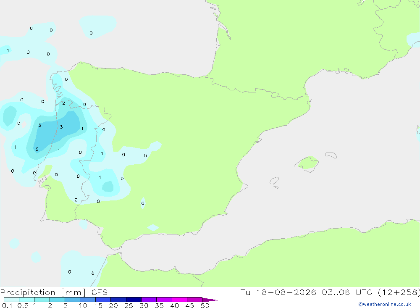Select the 5–10 mm legend color box

(x=73, y=300)
